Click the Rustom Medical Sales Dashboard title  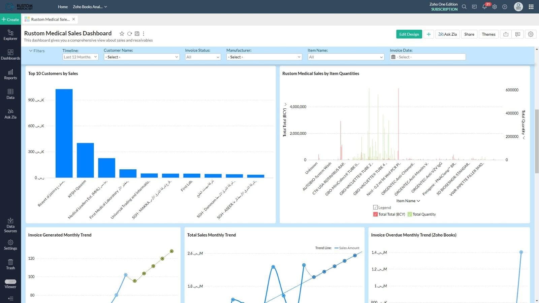coord(68,33)
